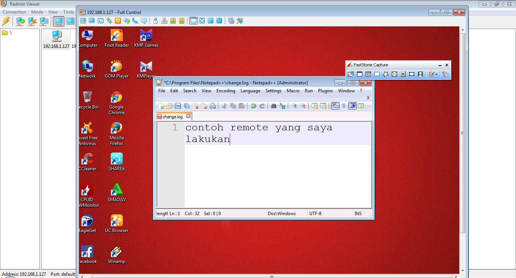This screenshot has height=278, width=516.
Task: Save file using Notepad++ floppy disk icon
Action: 178,106
